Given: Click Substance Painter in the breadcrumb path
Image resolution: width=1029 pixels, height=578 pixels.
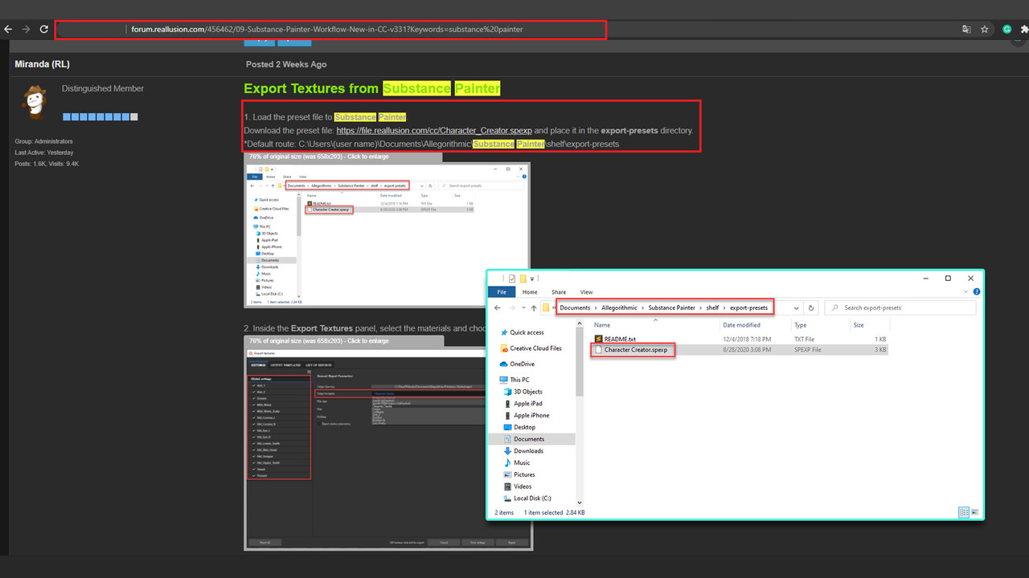Looking at the screenshot, I should click(671, 307).
